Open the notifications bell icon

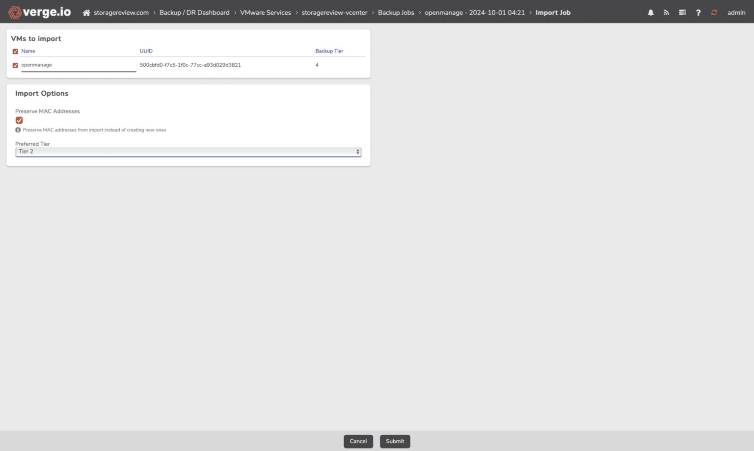click(x=650, y=13)
